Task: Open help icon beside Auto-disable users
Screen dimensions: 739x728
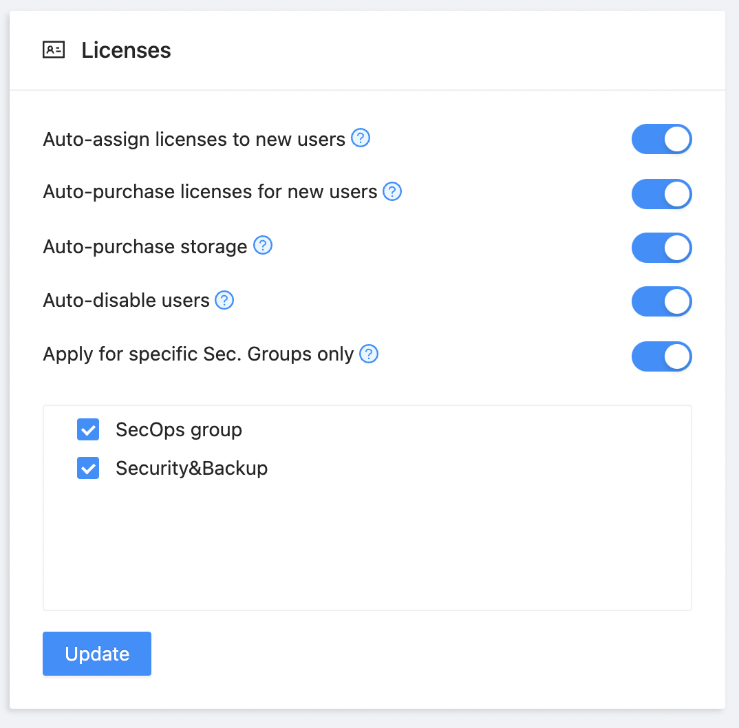Action: pyautogui.click(x=224, y=301)
